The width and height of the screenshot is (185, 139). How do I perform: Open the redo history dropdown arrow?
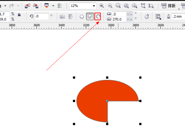click(x=18, y=6)
